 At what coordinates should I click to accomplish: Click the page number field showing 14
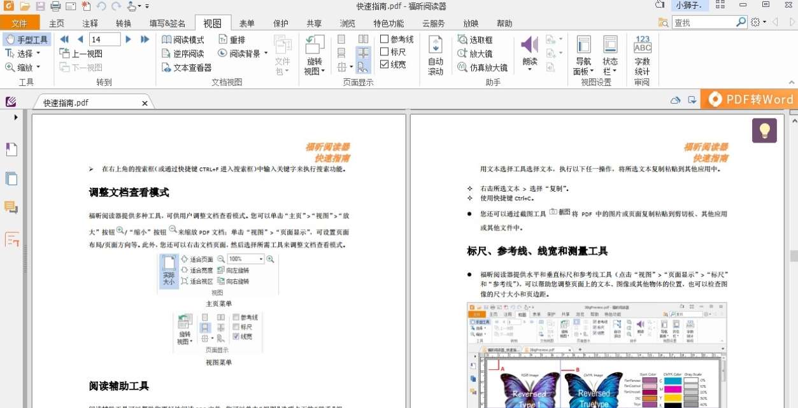pos(105,39)
